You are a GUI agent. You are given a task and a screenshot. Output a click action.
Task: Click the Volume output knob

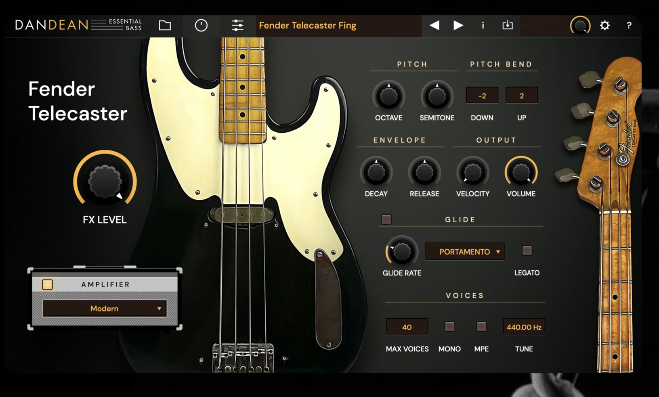click(521, 172)
